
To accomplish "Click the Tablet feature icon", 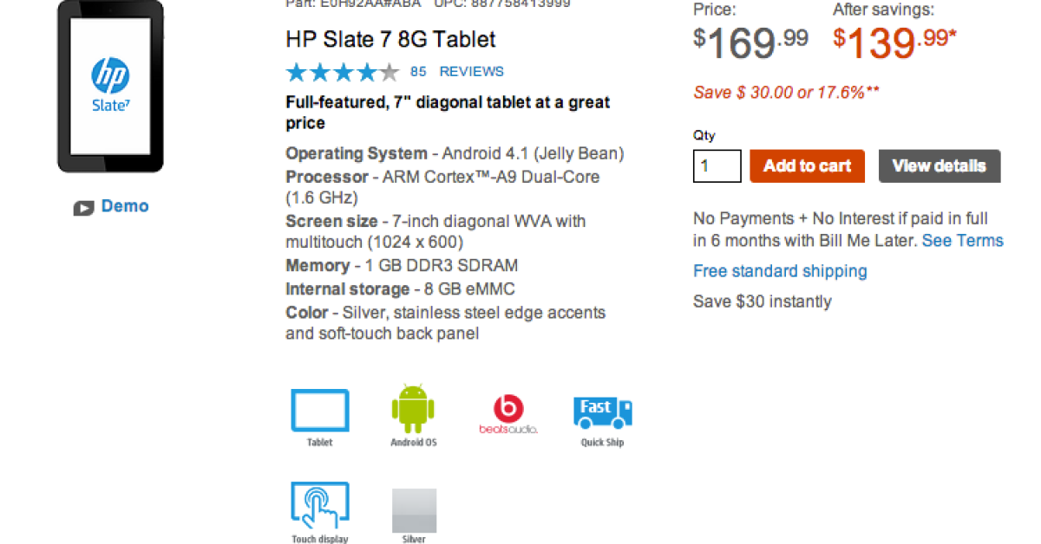I will (x=319, y=411).
